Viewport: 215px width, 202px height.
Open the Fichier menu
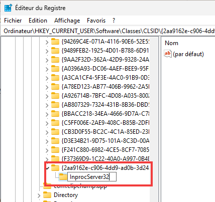tap(13, 21)
